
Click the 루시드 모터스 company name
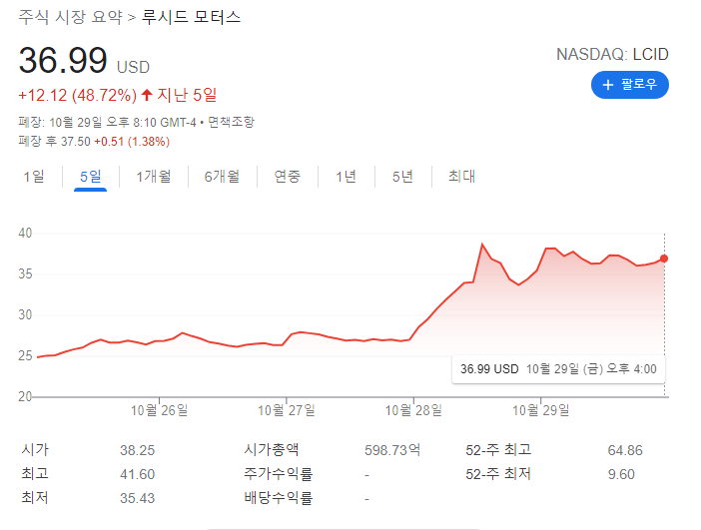point(191,17)
